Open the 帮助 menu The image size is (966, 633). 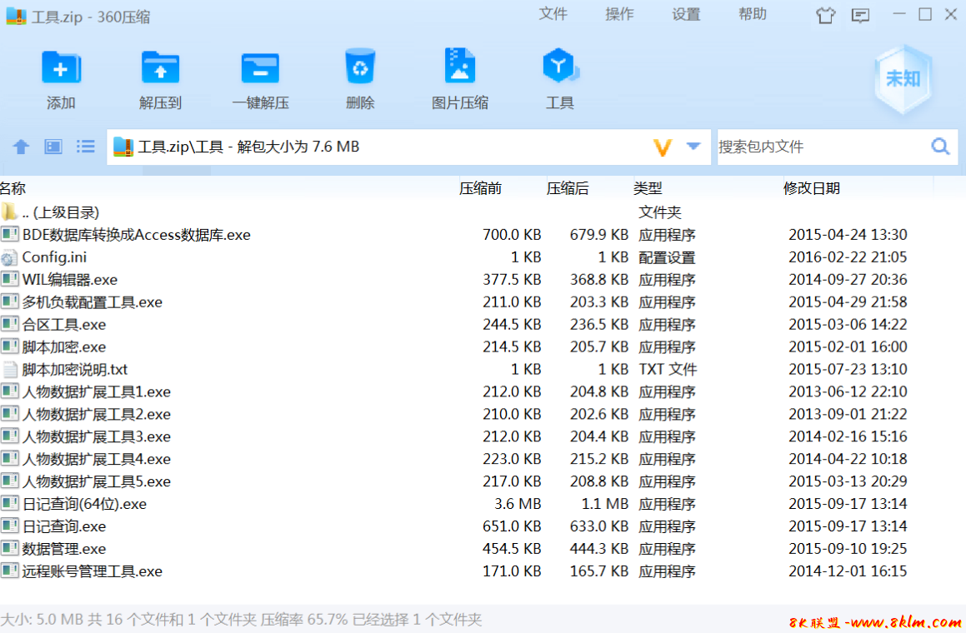click(x=753, y=14)
